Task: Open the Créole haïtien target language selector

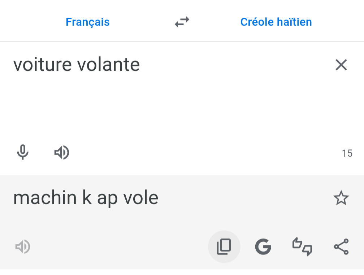Action: coord(276,22)
